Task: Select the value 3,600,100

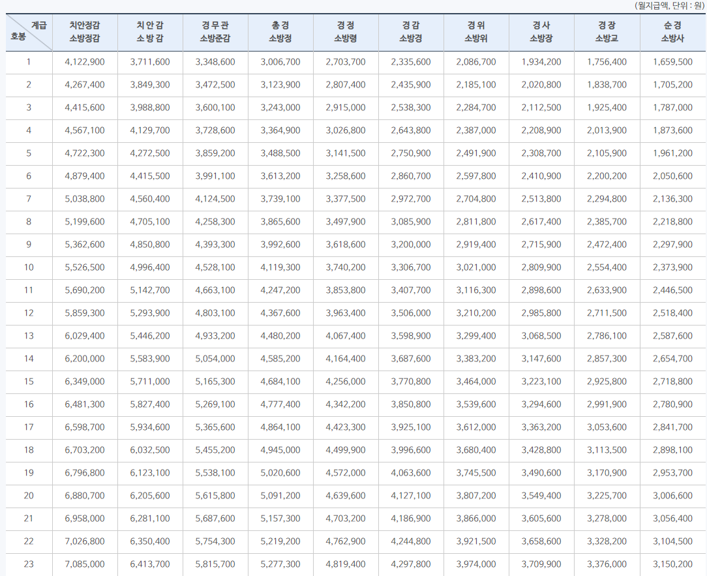Action: pyautogui.click(x=215, y=108)
